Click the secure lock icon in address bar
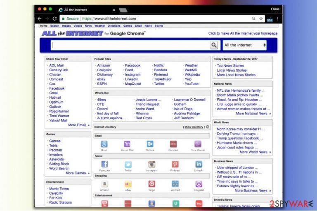Viewport: 317px width, 211px height. coord(63,19)
